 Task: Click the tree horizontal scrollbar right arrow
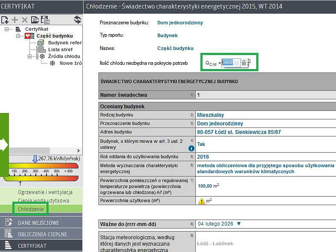[78, 151]
